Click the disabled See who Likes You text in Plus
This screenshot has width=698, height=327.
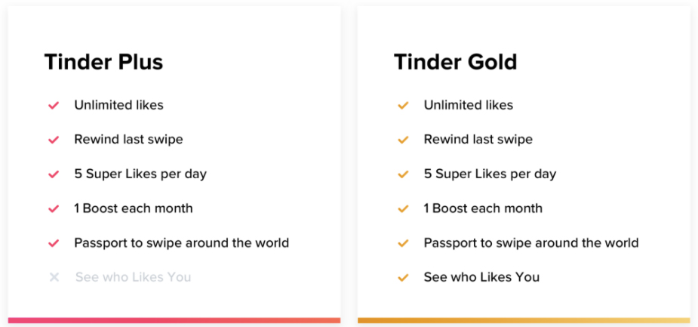133,277
